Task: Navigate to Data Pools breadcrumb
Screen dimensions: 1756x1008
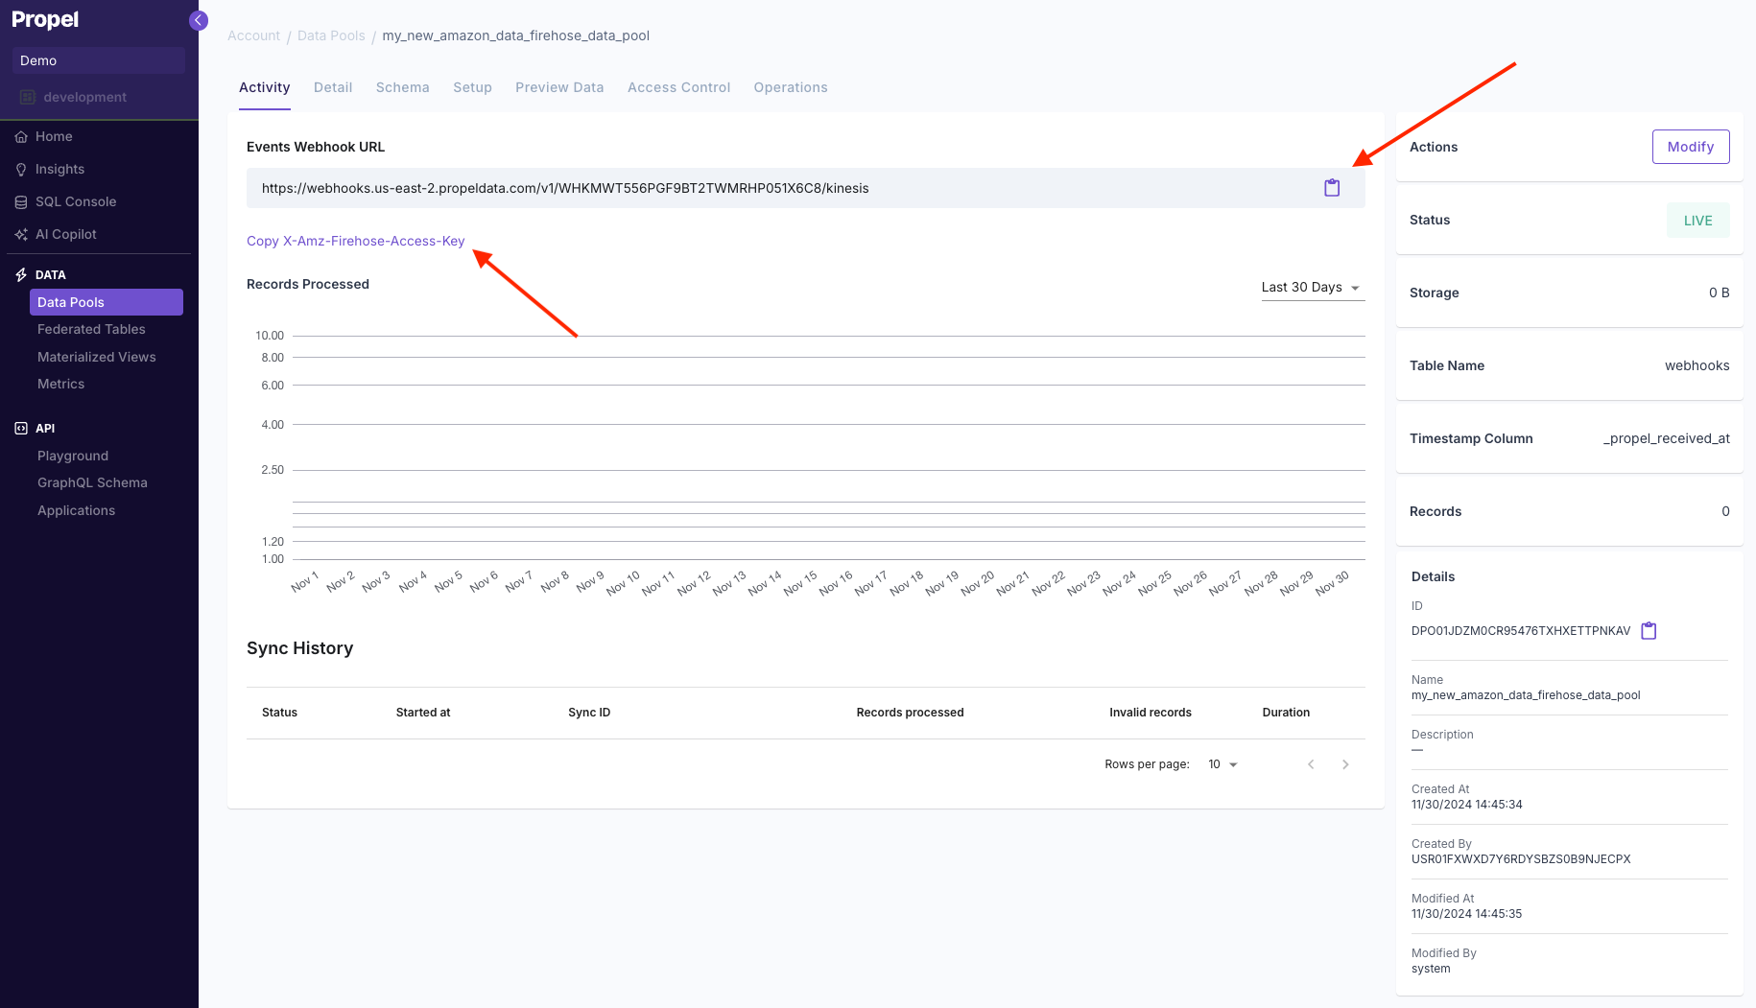Action: (331, 35)
